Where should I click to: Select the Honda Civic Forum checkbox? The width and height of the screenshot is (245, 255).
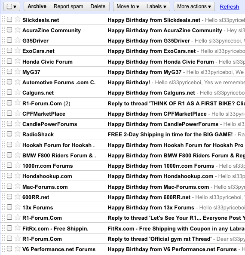(9, 61)
